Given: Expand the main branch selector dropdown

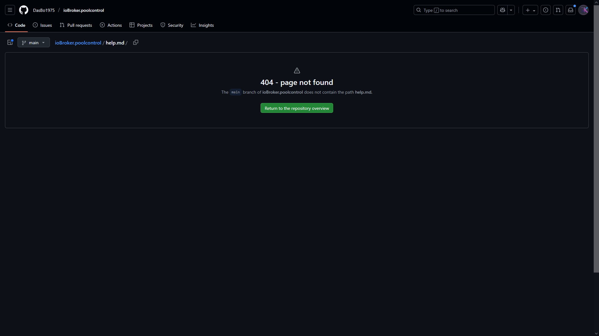Looking at the screenshot, I should point(34,43).
